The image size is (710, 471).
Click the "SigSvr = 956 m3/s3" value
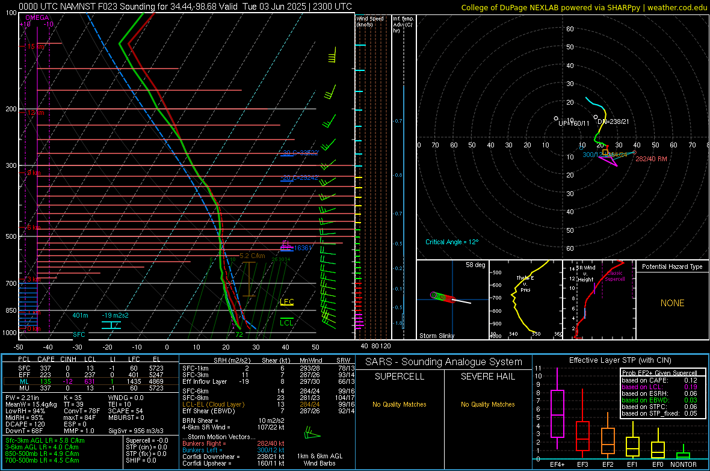click(136, 431)
